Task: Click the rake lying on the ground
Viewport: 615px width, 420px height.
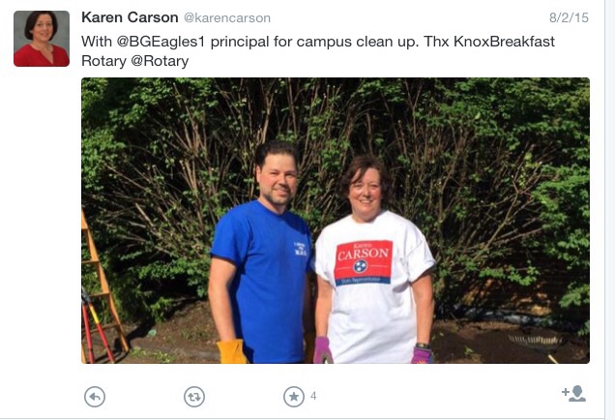Action: (x=538, y=342)
